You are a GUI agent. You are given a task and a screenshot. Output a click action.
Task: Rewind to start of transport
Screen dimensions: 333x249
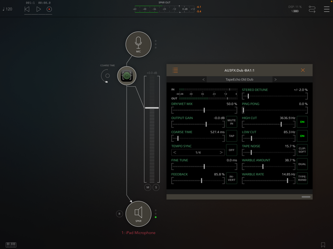tap(27, 9)
